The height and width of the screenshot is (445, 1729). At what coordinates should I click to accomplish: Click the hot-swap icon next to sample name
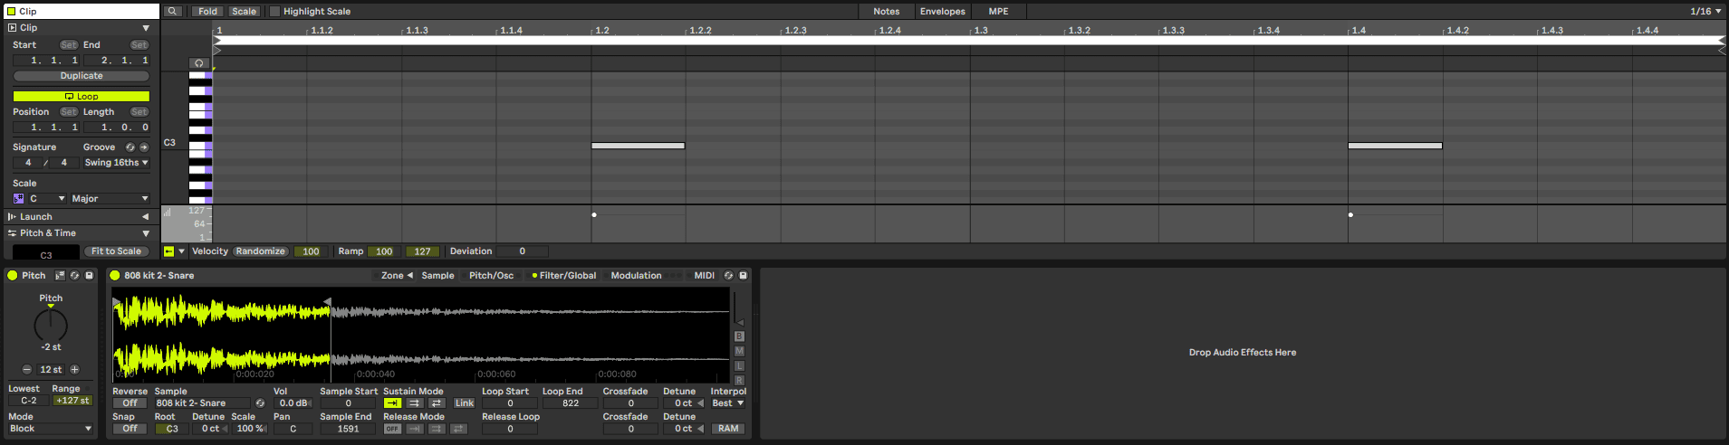click(260, 403)
